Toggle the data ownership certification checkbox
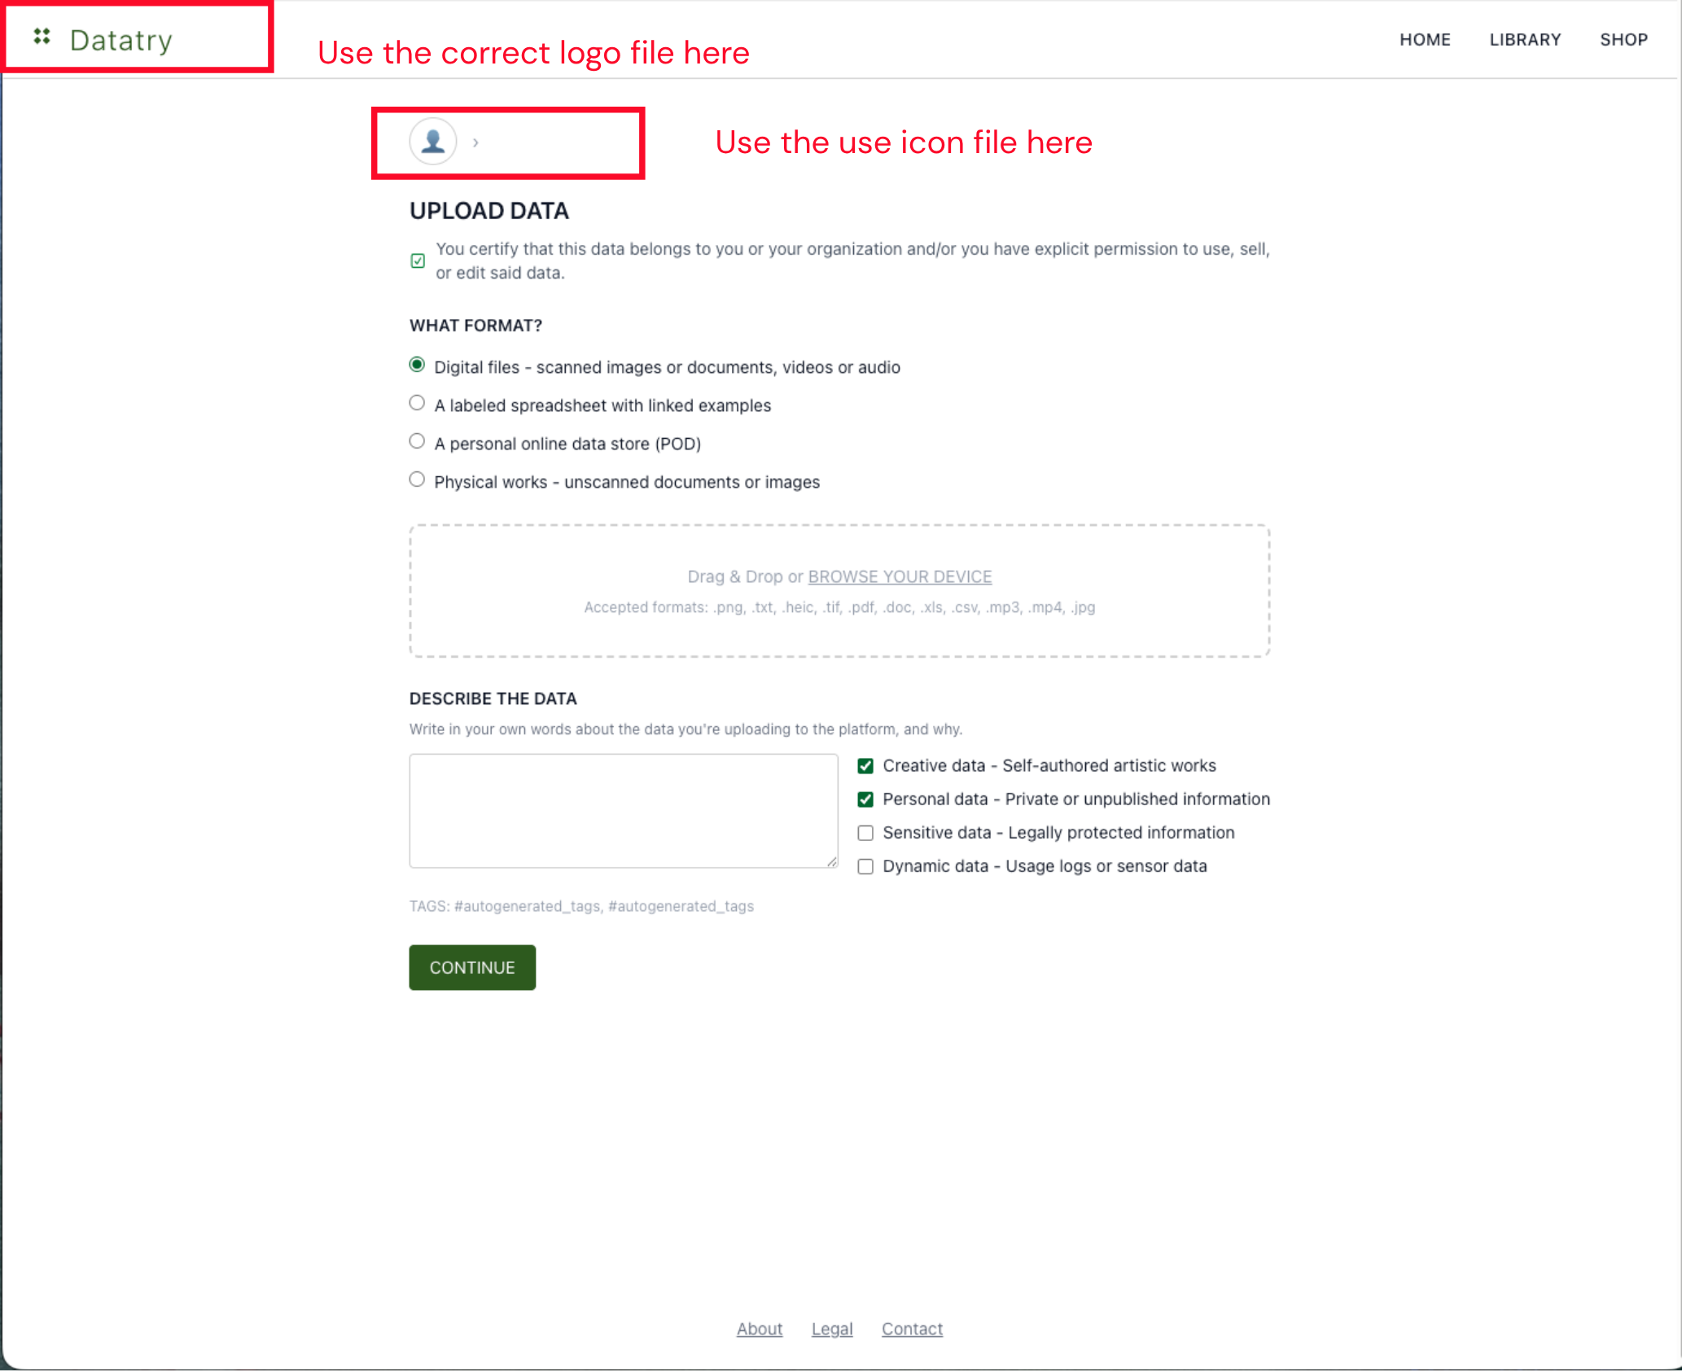Image resolution: width=1682 pixels, height=1371 pixels. (418, 261)
